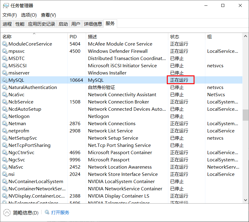Click the gear icon of the MySQL service
This screenshot has height=222, width=249.
click(5, 80)
